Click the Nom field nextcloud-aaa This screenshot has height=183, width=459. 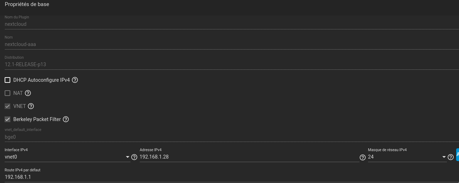click(228, 45)
